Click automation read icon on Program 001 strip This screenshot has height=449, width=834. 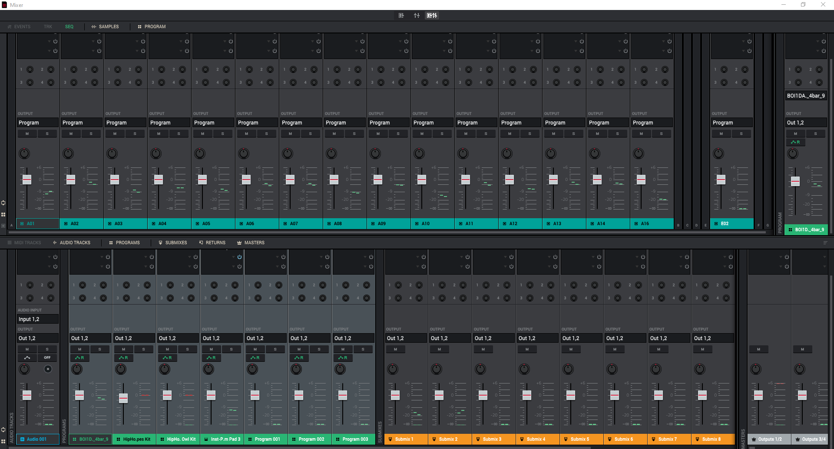(255, 358)
